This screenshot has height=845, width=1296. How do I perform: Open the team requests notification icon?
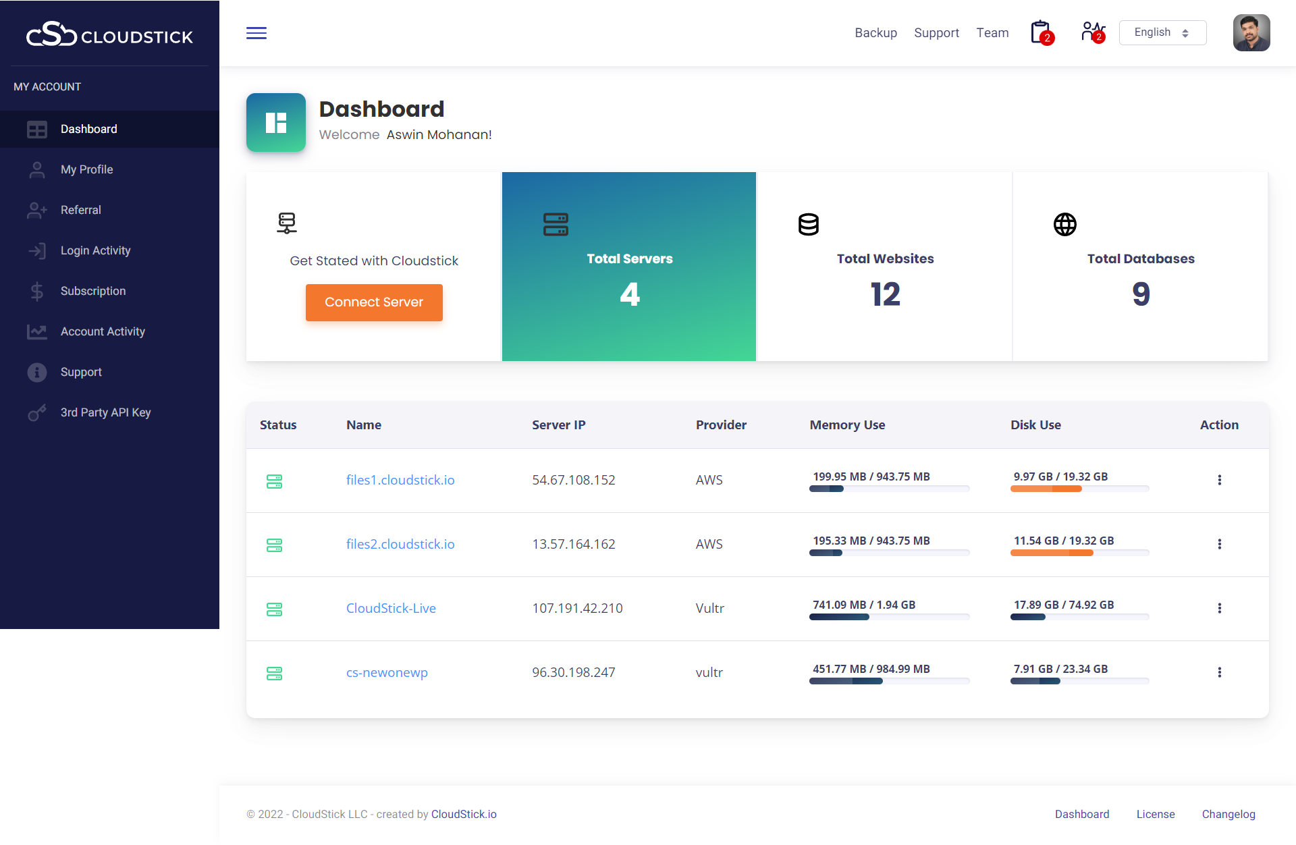pyautogui.click(x=1092, y=32)
